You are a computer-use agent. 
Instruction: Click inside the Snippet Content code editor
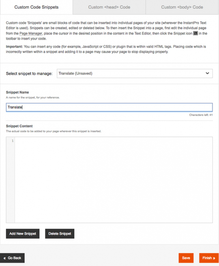coord(114,180)
